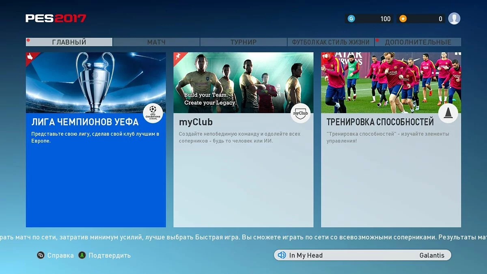Click the GP balance value 100

click(x=386, y=19)
